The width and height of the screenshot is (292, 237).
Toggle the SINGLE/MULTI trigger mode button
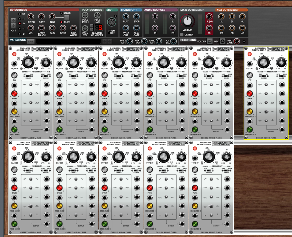pyautogui.click(x=67, y=17)
